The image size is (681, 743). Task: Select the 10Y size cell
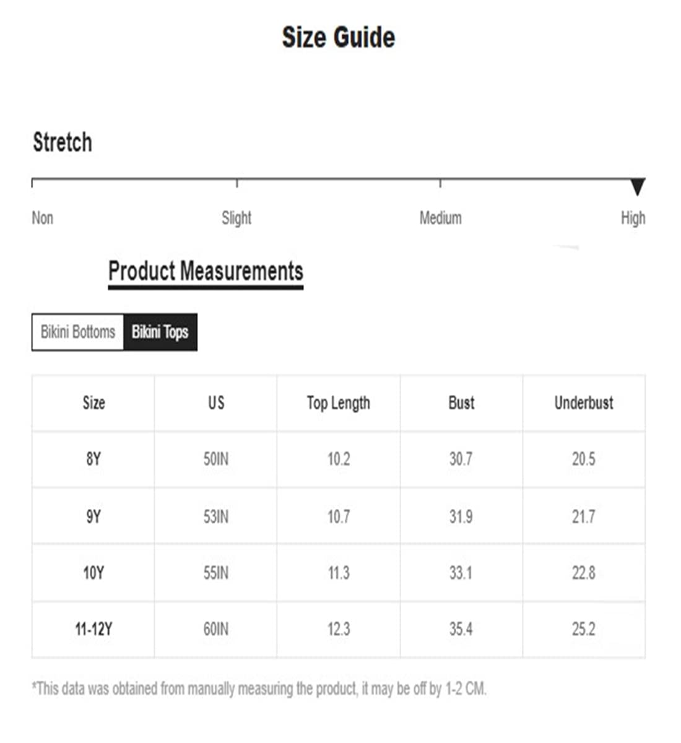(x=93, y=573)
